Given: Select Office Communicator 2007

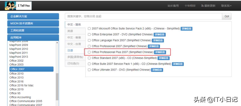Looking at the screenshot, I should pos(26,105).
